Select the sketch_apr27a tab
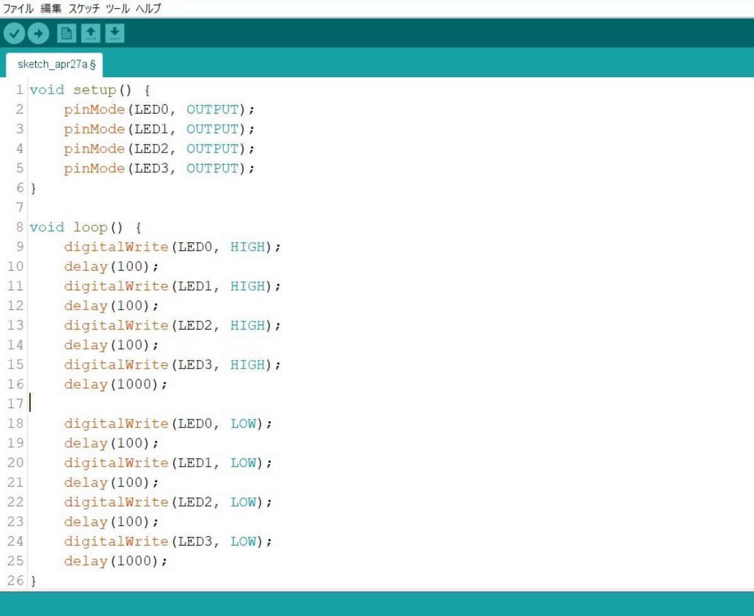Image resolution: width=754 pixels, height=616 pixels. pyautogui.click(x=55, y=65)
